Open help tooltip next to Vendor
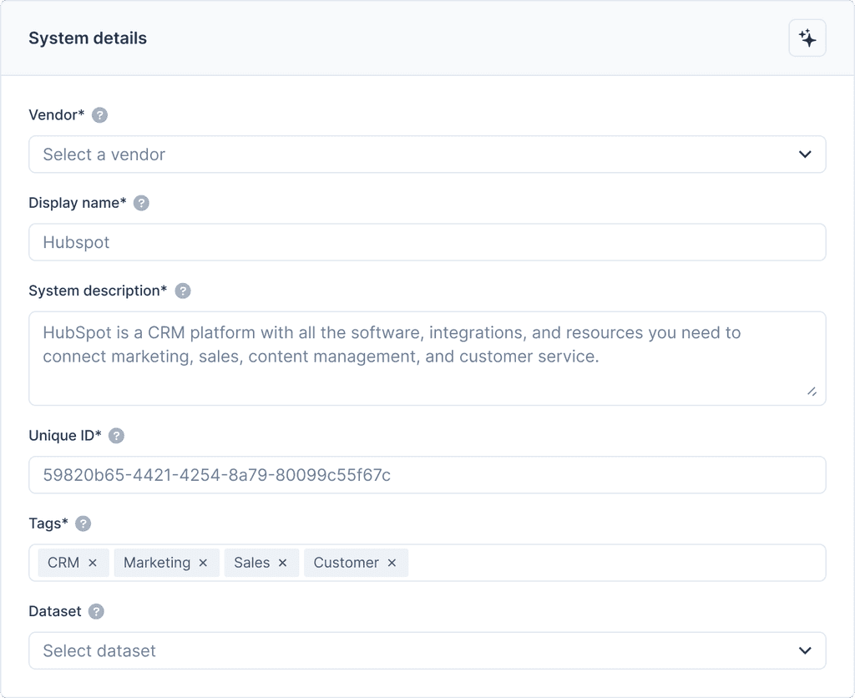 tap(99, 115)
